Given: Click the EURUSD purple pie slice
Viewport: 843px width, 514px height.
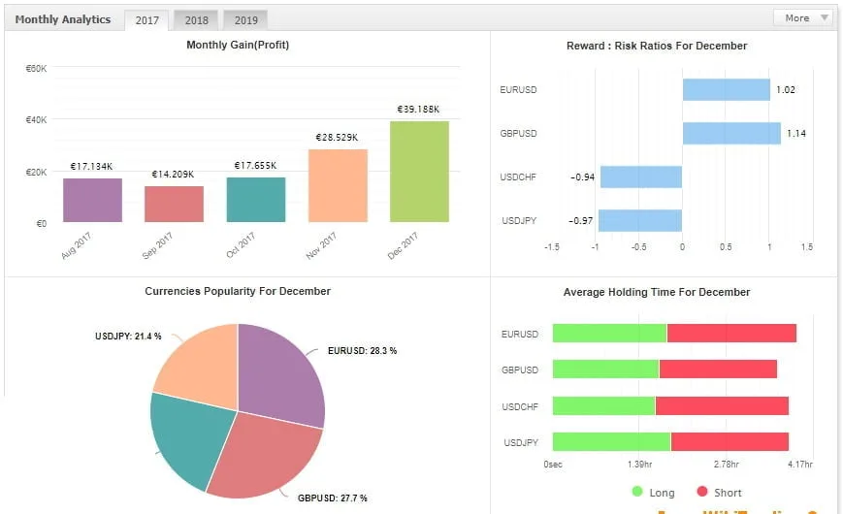Looking at the screenshot, I should click(282, 372).
